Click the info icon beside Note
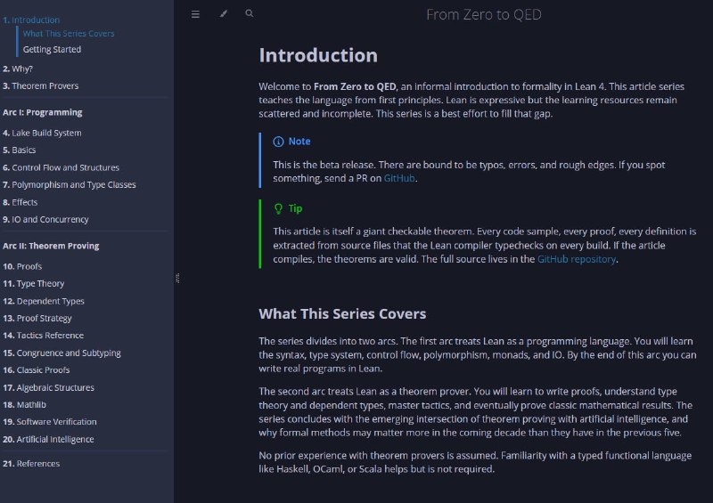The height and width of the screenshot is (503, 713). click(x=278, y=142)
